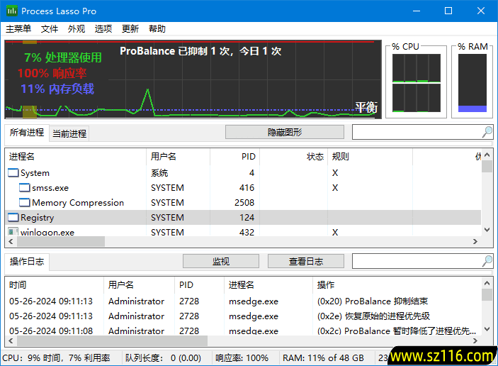Sort process list by PID column header
Image resolution: width=498 pixels, height=366 pixels.
tap(234, 157)
